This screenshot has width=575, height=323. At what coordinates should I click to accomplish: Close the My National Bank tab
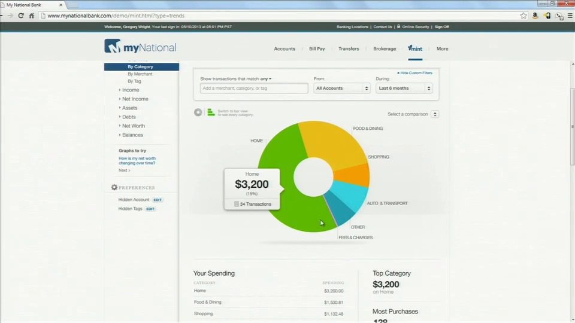pos(61,5)
